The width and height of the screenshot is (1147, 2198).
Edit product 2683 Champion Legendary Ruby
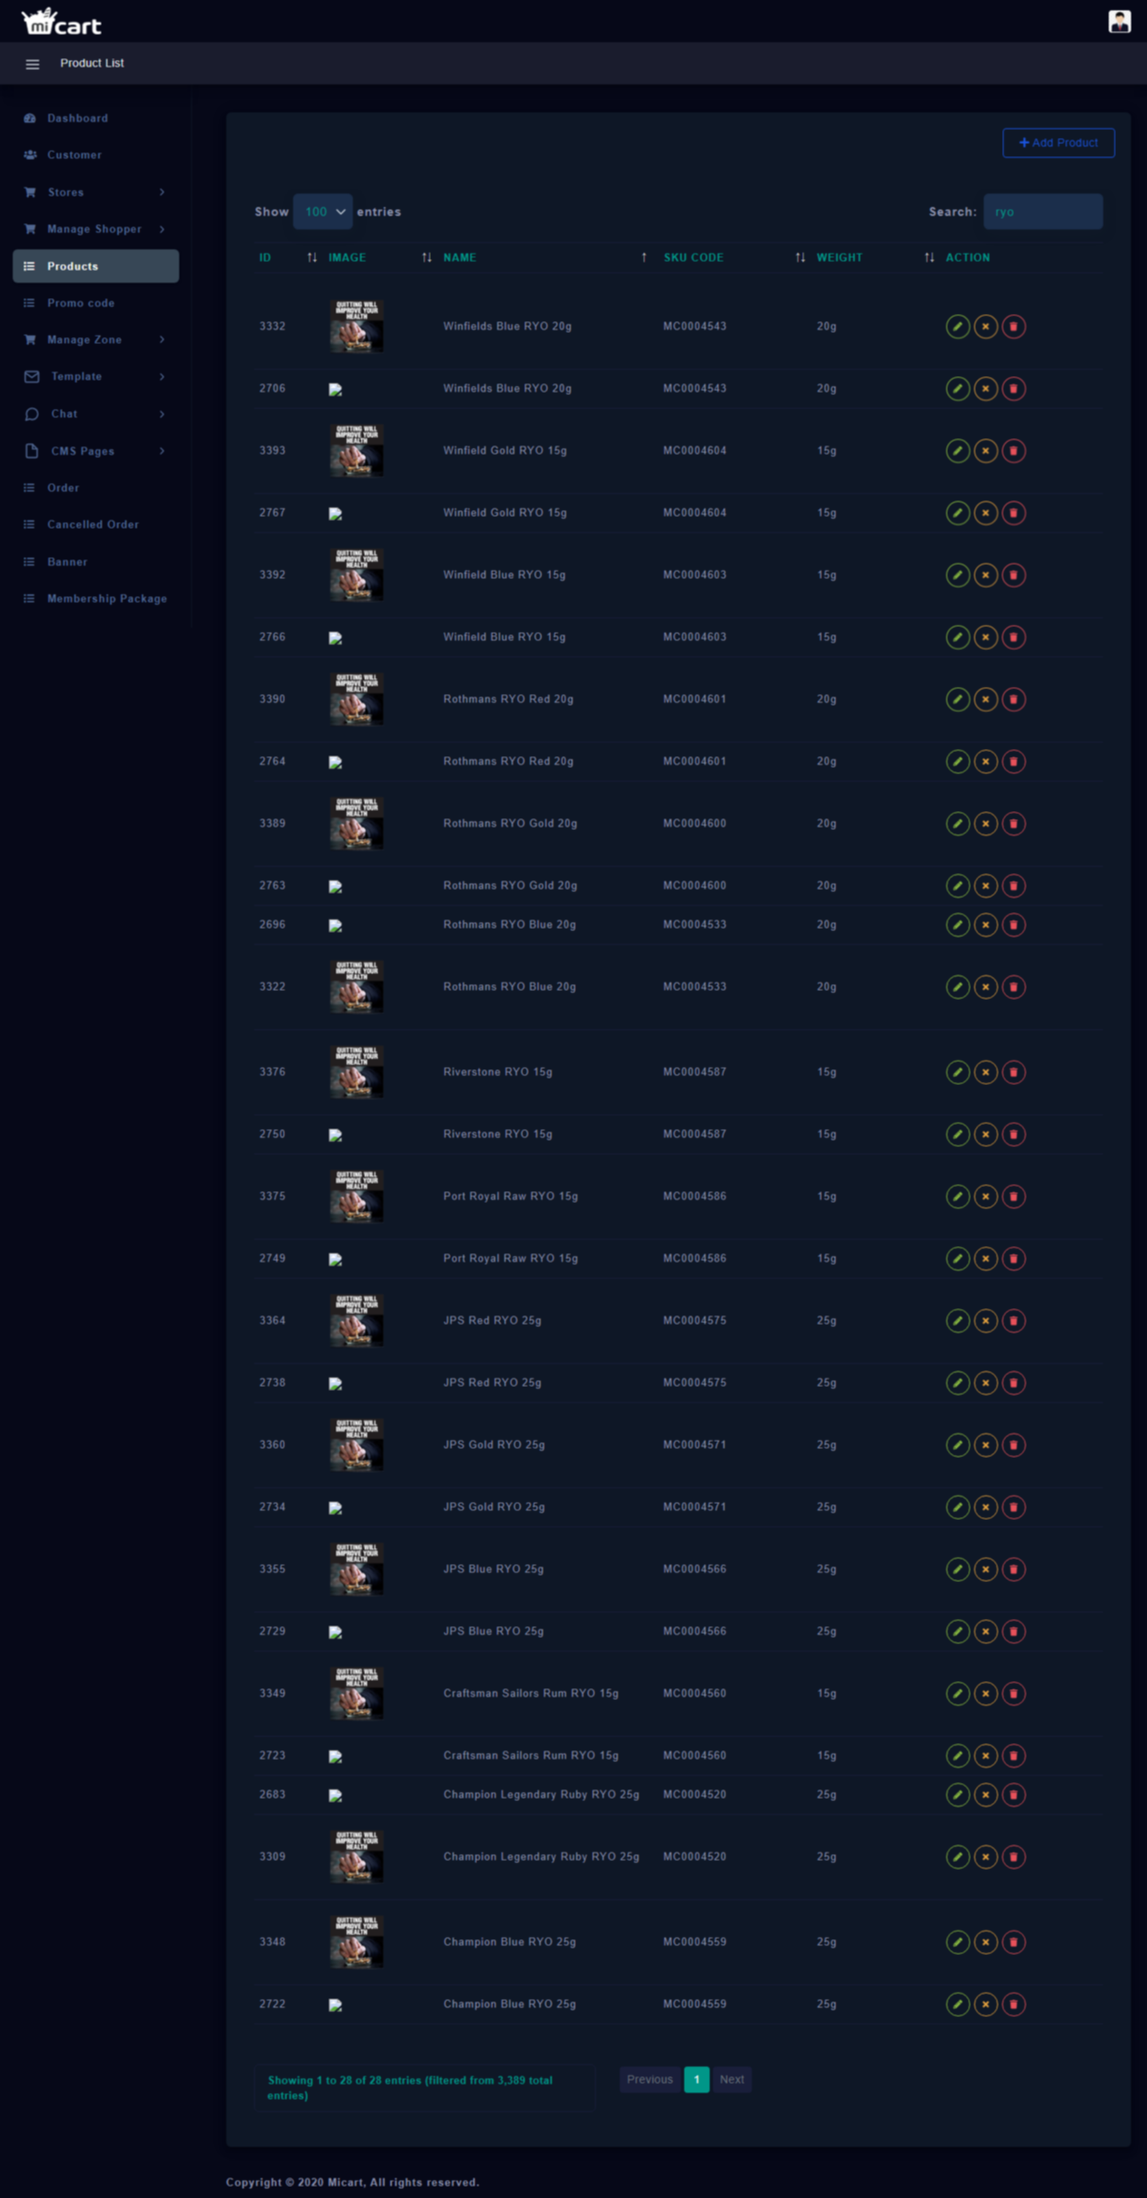(957, 1794)
